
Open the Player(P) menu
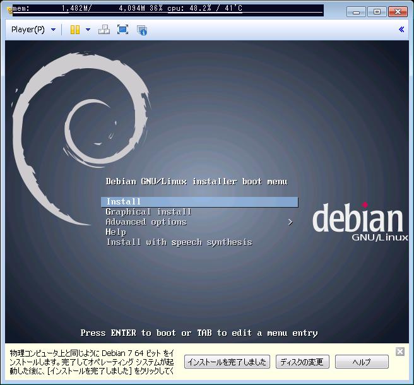tap(28, 30)
